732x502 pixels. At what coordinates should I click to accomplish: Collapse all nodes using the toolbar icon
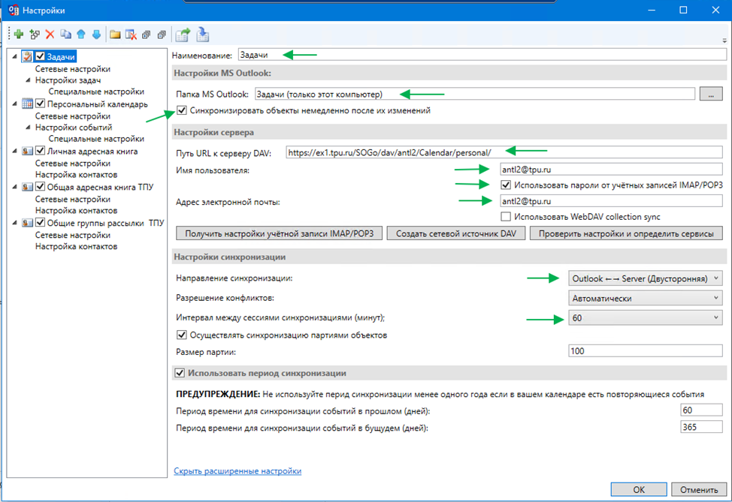tap(162, 35)
